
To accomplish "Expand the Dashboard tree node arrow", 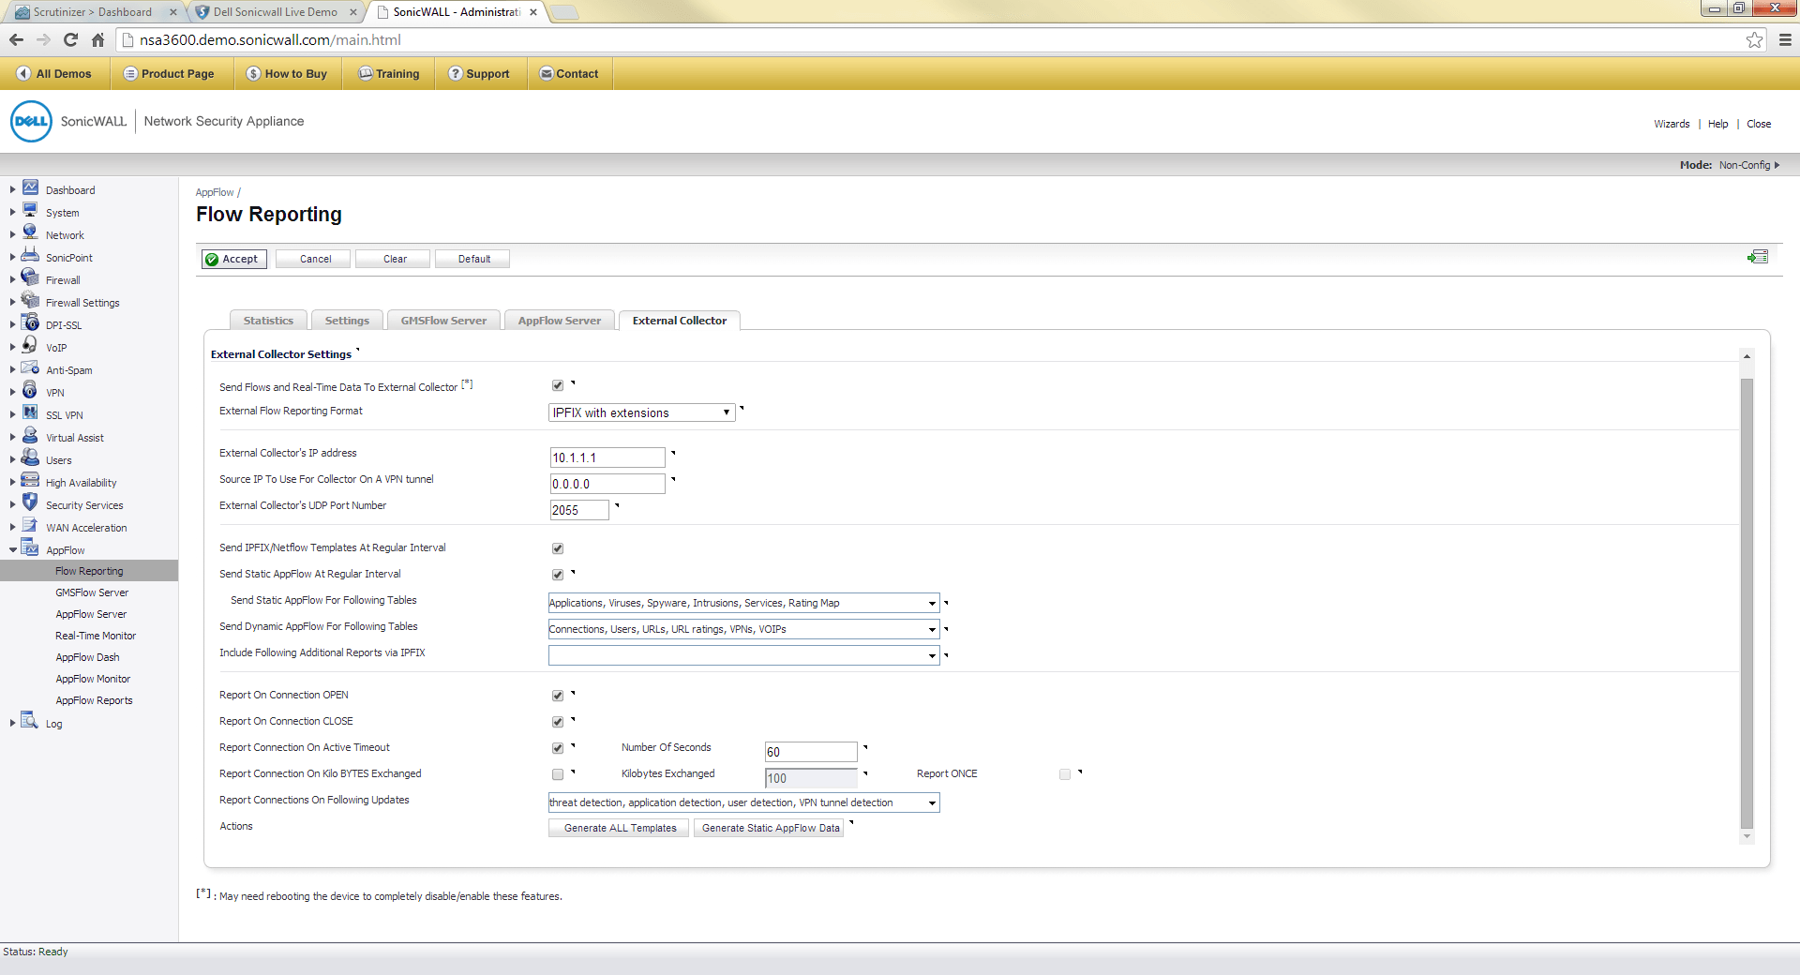I will (12, 189).
